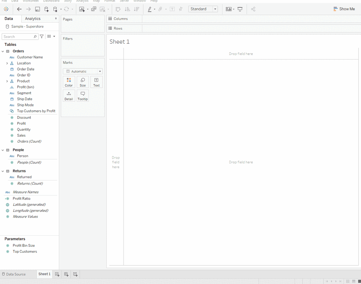Open the Detail card in Marks
361x284 pixels.
tap(69, 95)
